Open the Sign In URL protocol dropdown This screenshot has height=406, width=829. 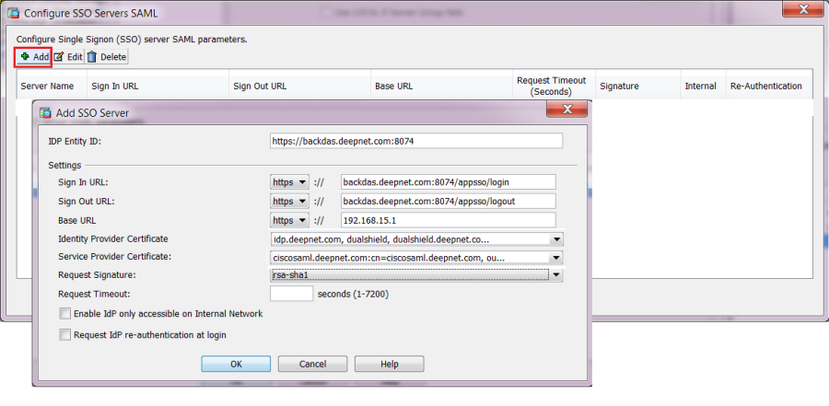coord(289,182)
